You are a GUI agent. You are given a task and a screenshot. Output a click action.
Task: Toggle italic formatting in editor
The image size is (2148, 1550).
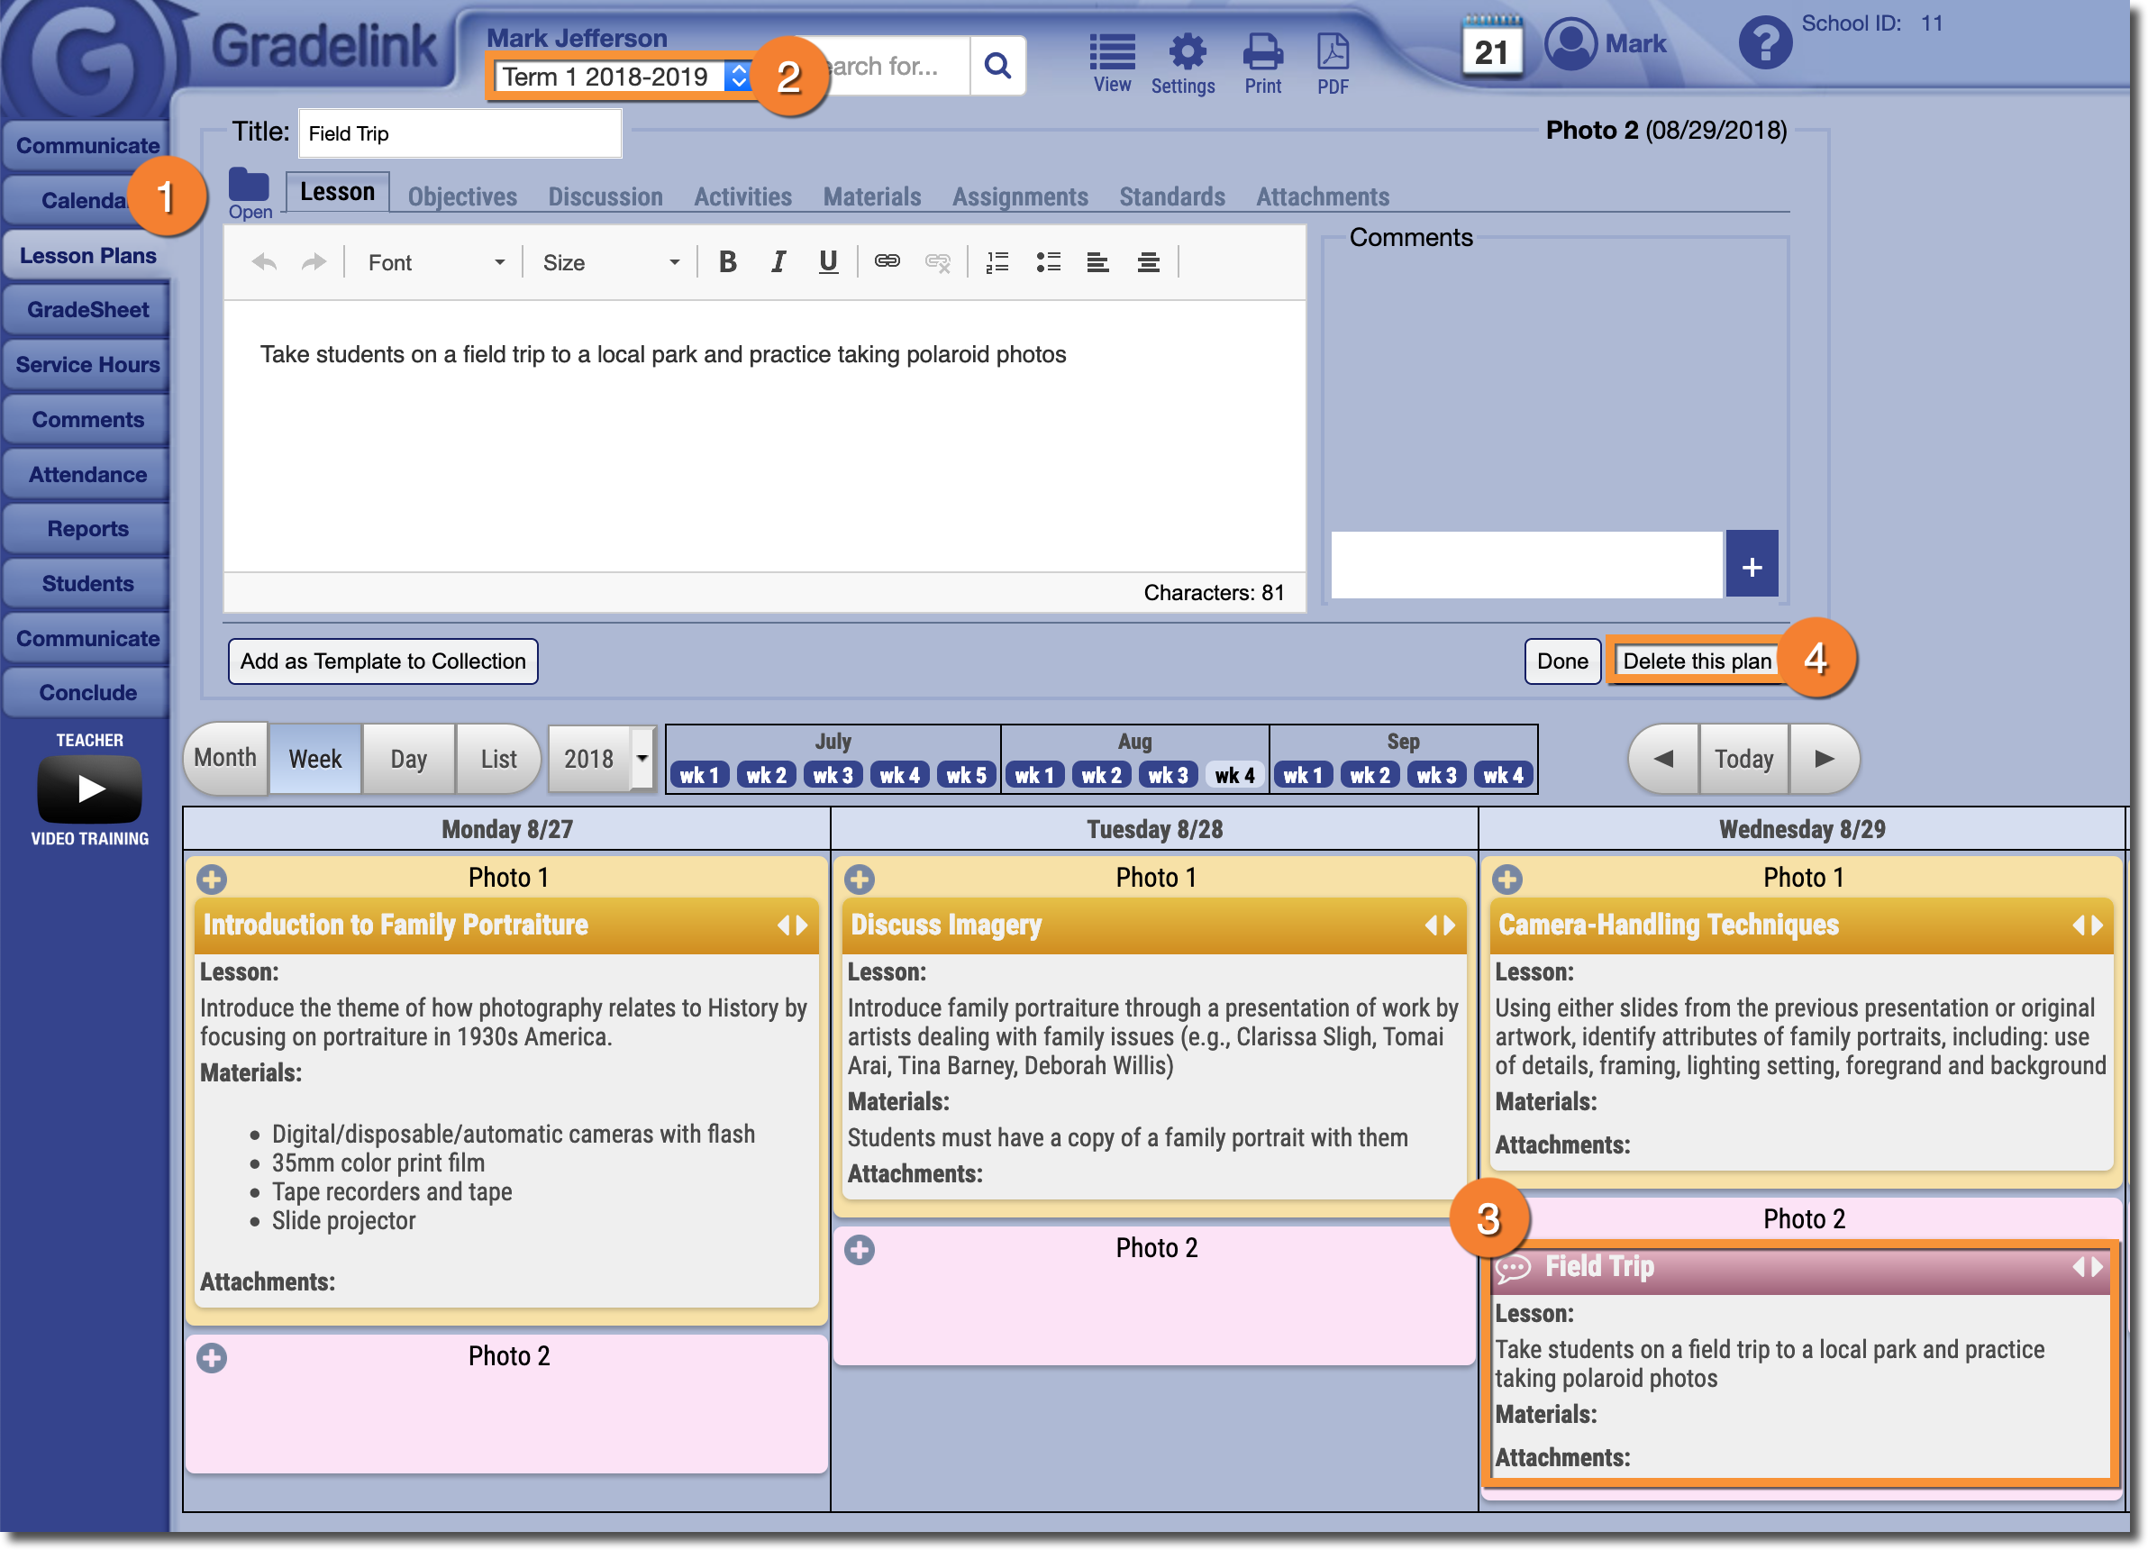coord(778,262)
